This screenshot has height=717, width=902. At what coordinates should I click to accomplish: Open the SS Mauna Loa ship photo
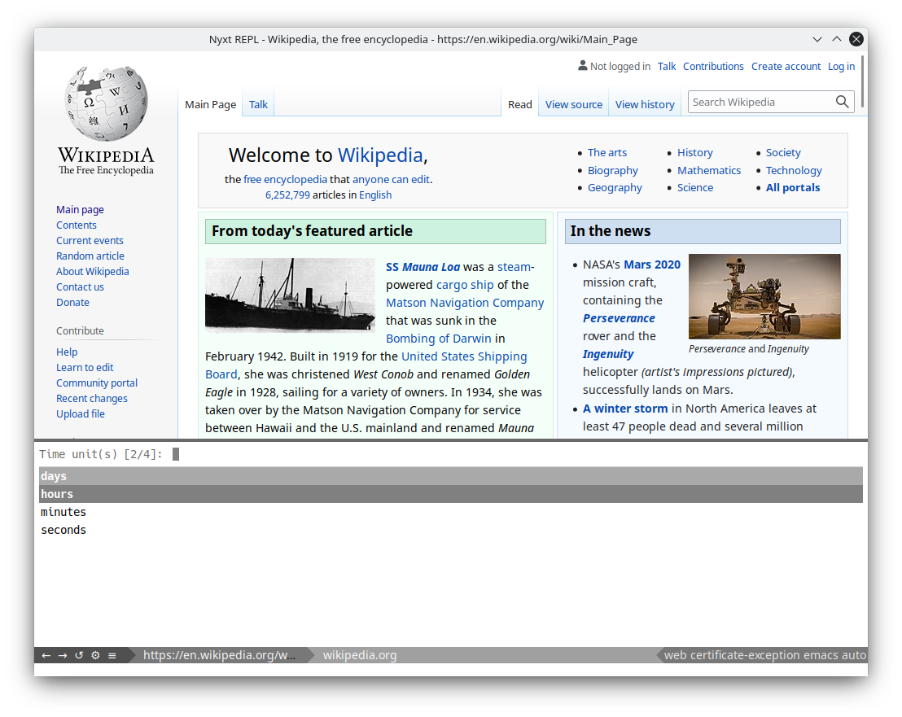pos(290,295)
